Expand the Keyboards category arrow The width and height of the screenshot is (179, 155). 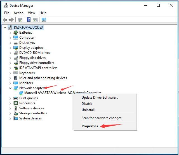[10, 73]
